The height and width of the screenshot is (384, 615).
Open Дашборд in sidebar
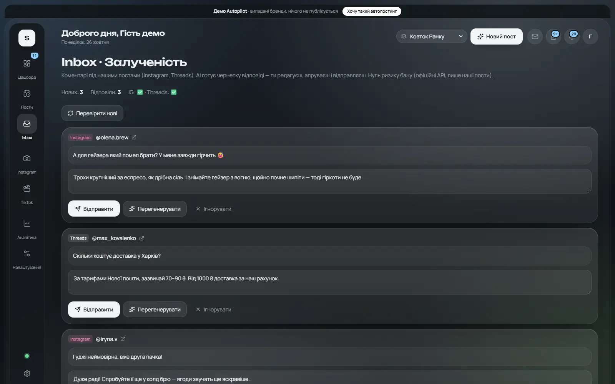tap(27, 68)
